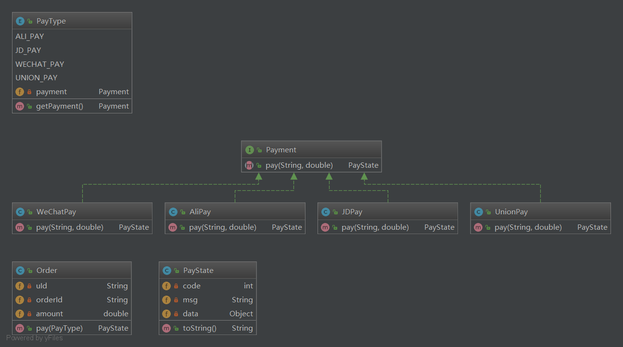Click the Powered by yFiles watermark

(35, 338)
